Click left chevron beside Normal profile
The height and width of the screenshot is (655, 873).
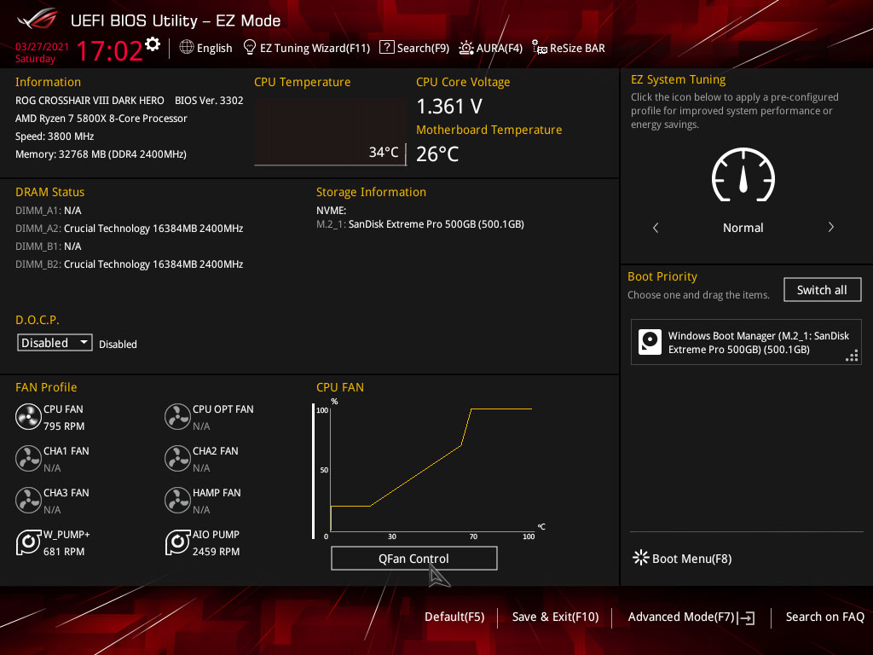click(656, 227)
